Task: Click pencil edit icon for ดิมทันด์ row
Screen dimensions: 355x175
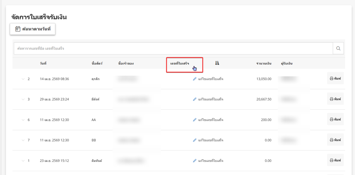Action: [194, 161]
